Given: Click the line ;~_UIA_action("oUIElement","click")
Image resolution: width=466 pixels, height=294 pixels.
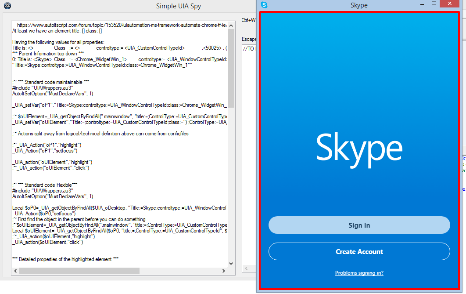Looking at the screenshot, I should coord(51,168).
